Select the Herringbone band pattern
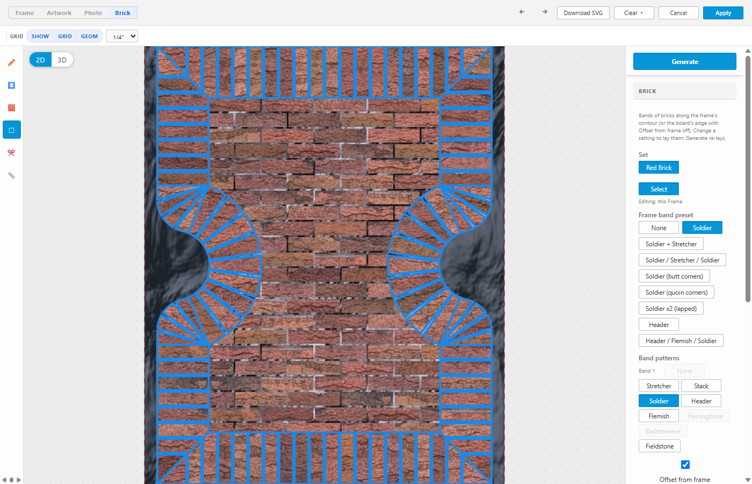 pyautogui.click(x=705, y=416)
